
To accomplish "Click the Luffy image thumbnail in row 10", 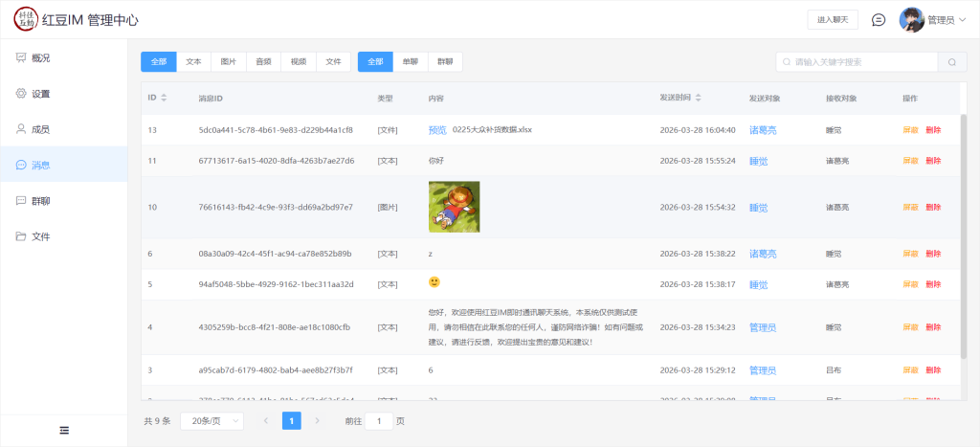I will pos(455,207).
